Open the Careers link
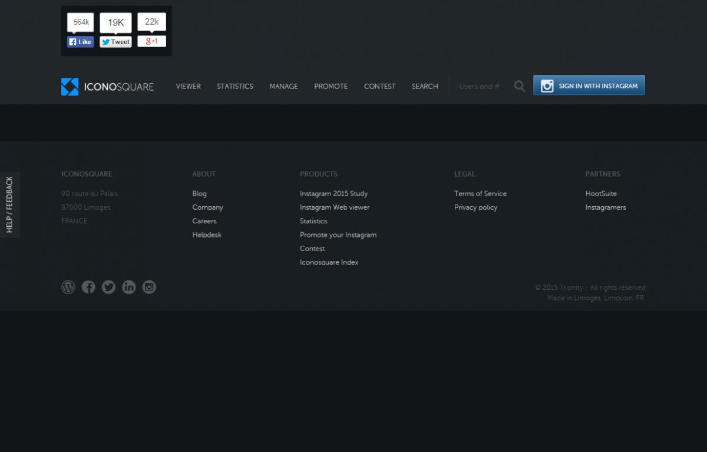The width and height of the screenshot is (707, 452). coord(204,221)
